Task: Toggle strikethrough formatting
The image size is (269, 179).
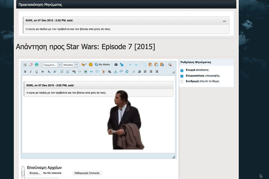Action: click(x=42, y=72)
